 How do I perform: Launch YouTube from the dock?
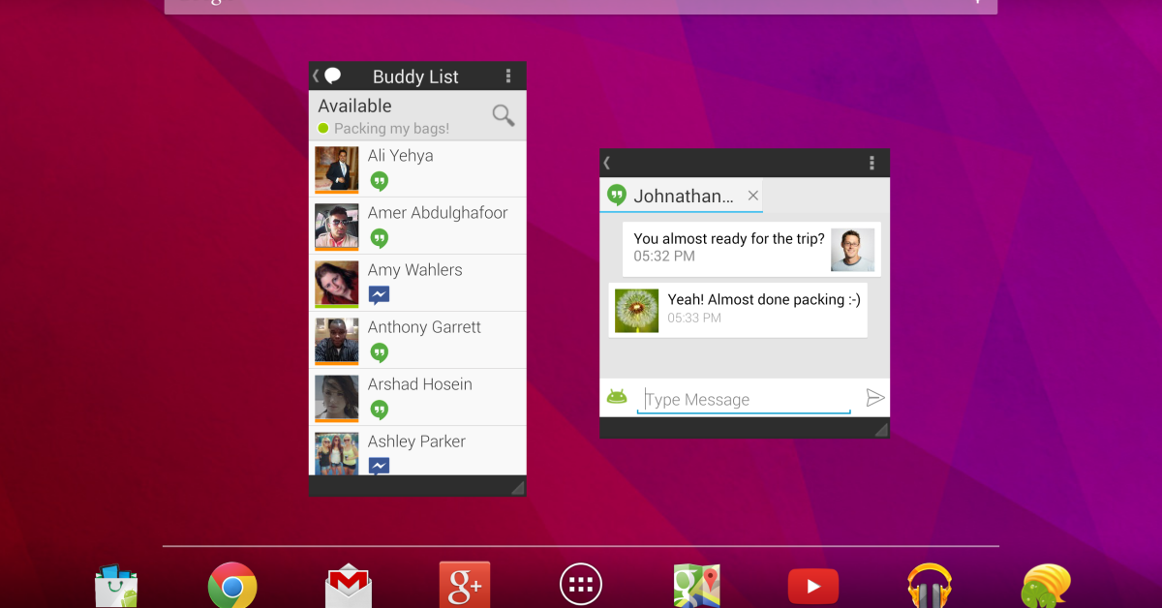[x=813, y=587]
